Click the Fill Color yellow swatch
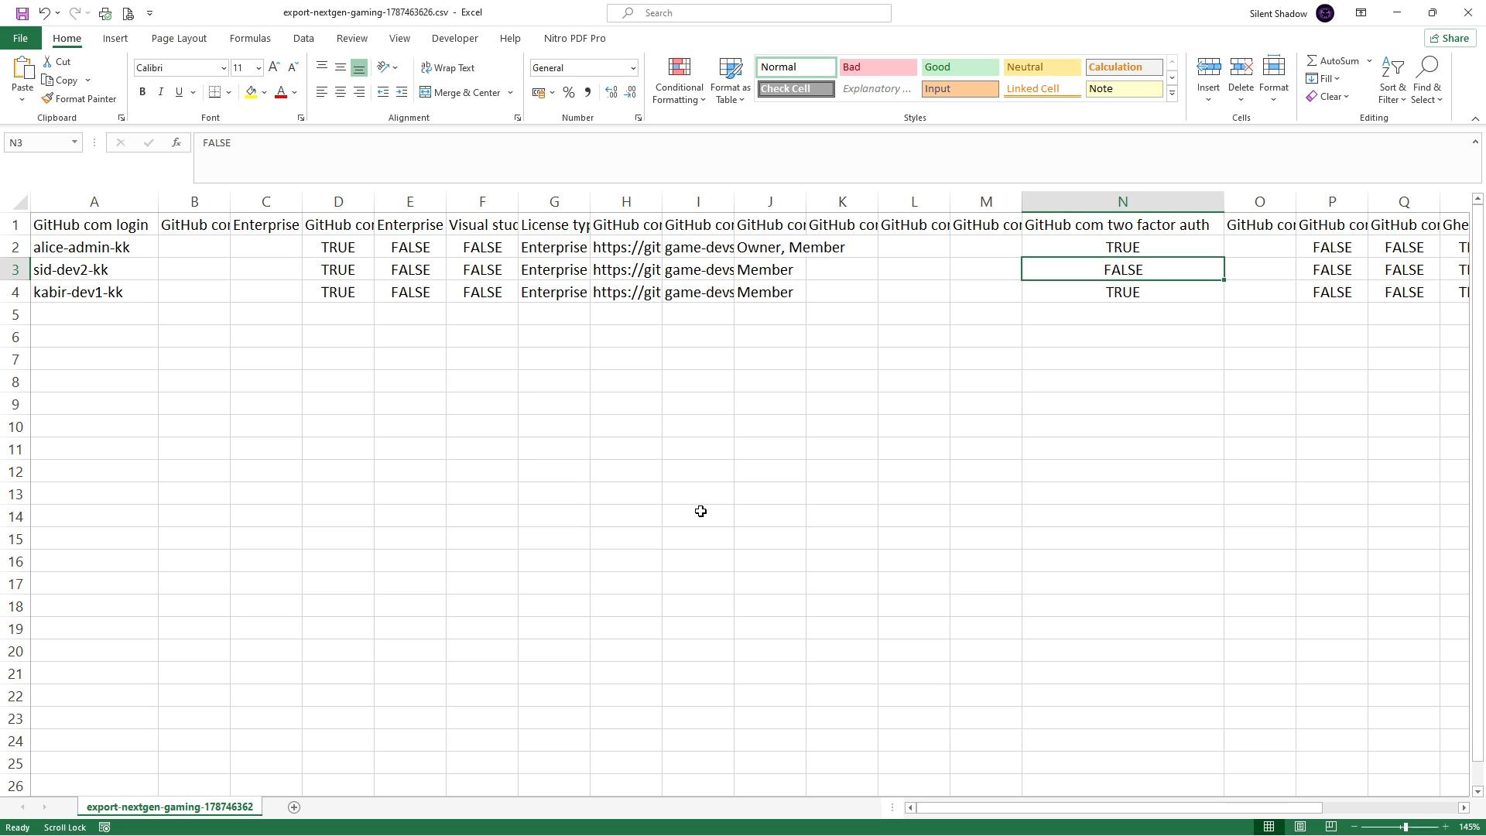Viewport: 1486px width, 836px height. [x=251, y=92]
